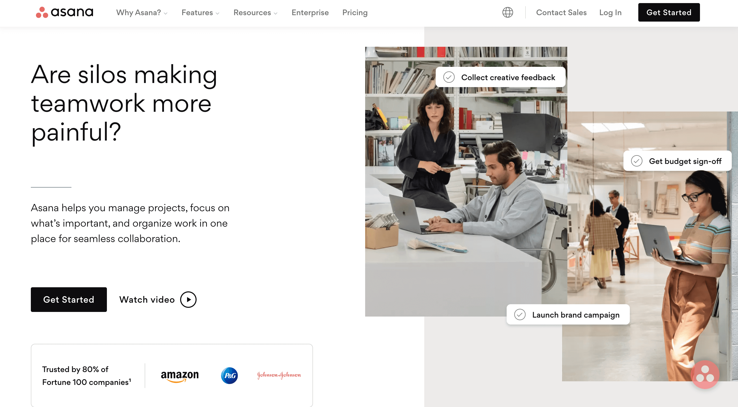Click the Amazon logo in trusted companies
Screen dimensions: 738x407
click(179, 375)
